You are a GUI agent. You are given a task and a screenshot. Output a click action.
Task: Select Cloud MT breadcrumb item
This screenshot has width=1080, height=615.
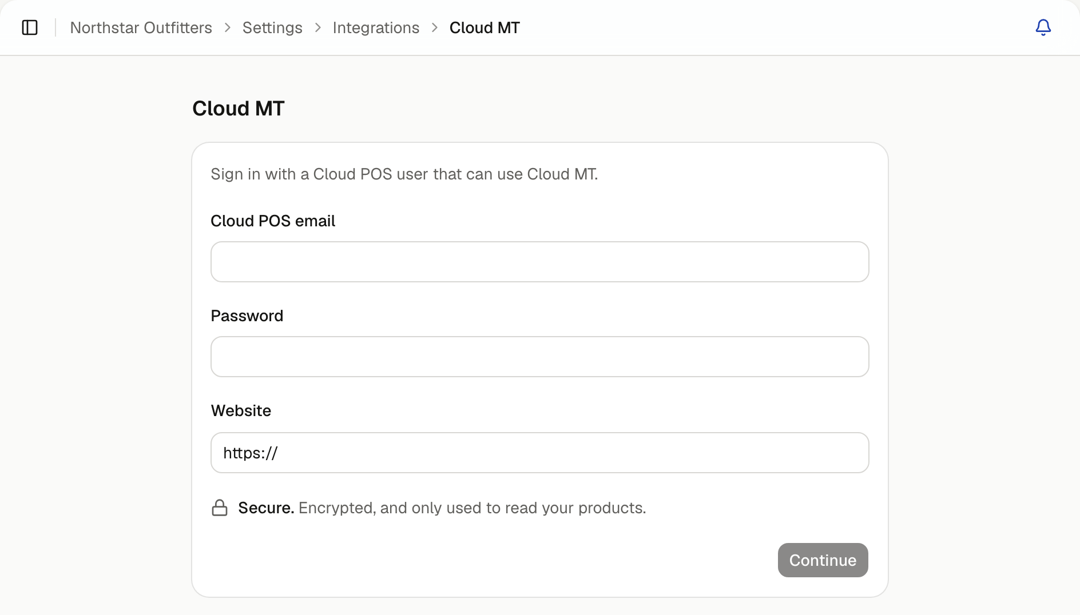coord(485,27)
